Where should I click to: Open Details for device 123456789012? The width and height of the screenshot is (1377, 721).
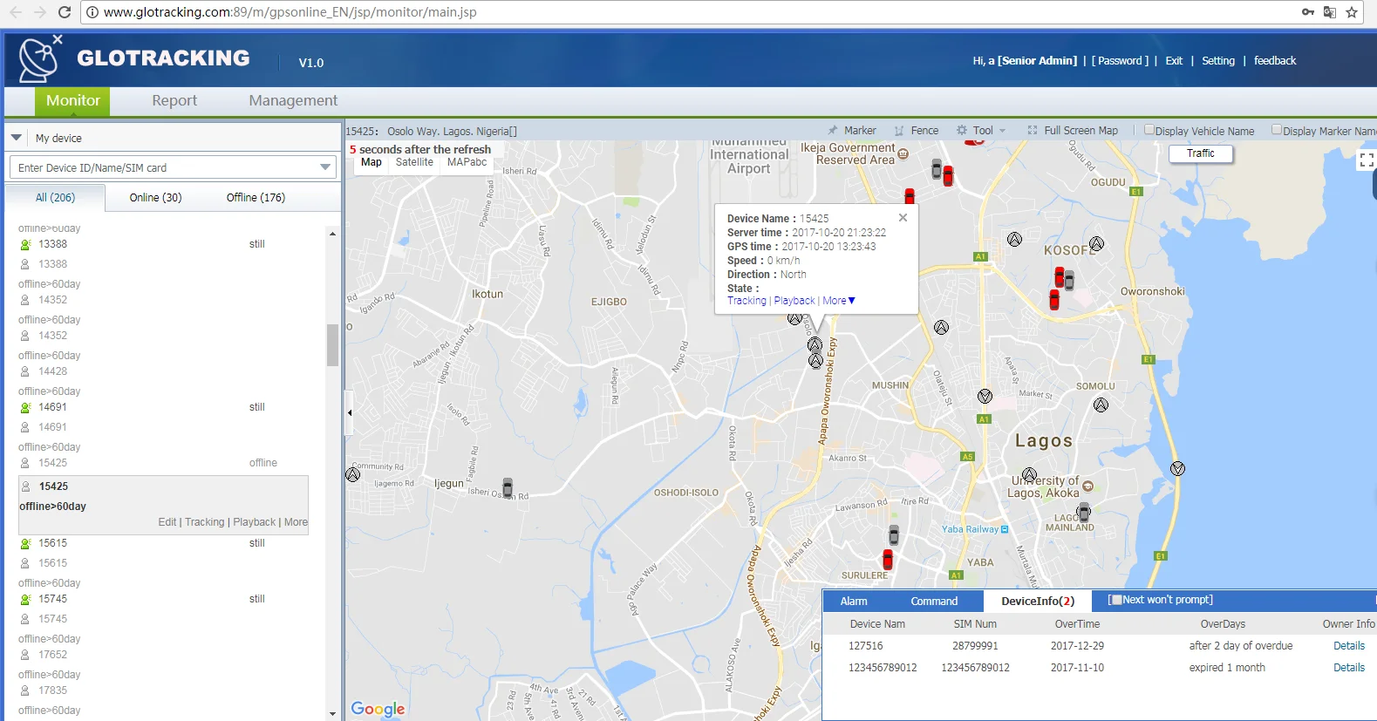(1349, 668)
